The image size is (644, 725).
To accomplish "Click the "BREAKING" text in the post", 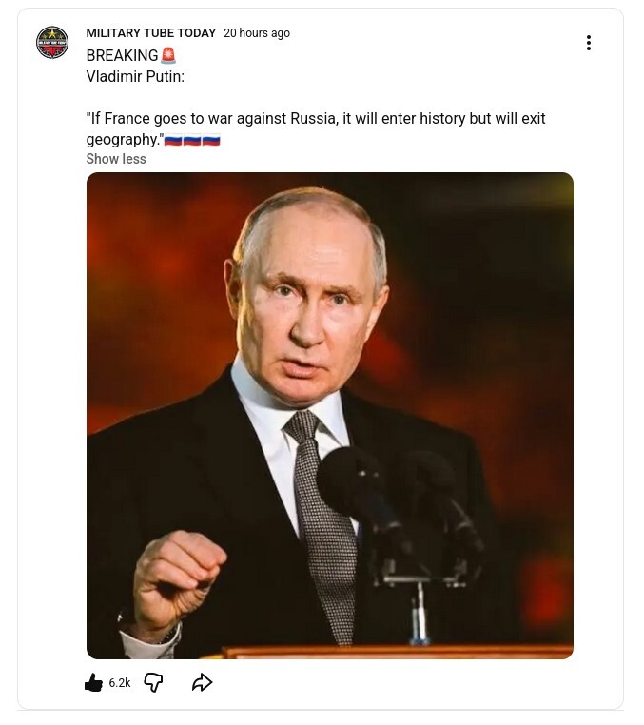I will (122, 56).
